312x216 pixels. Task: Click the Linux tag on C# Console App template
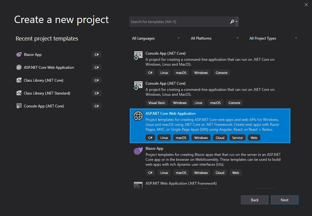(164, 73)
